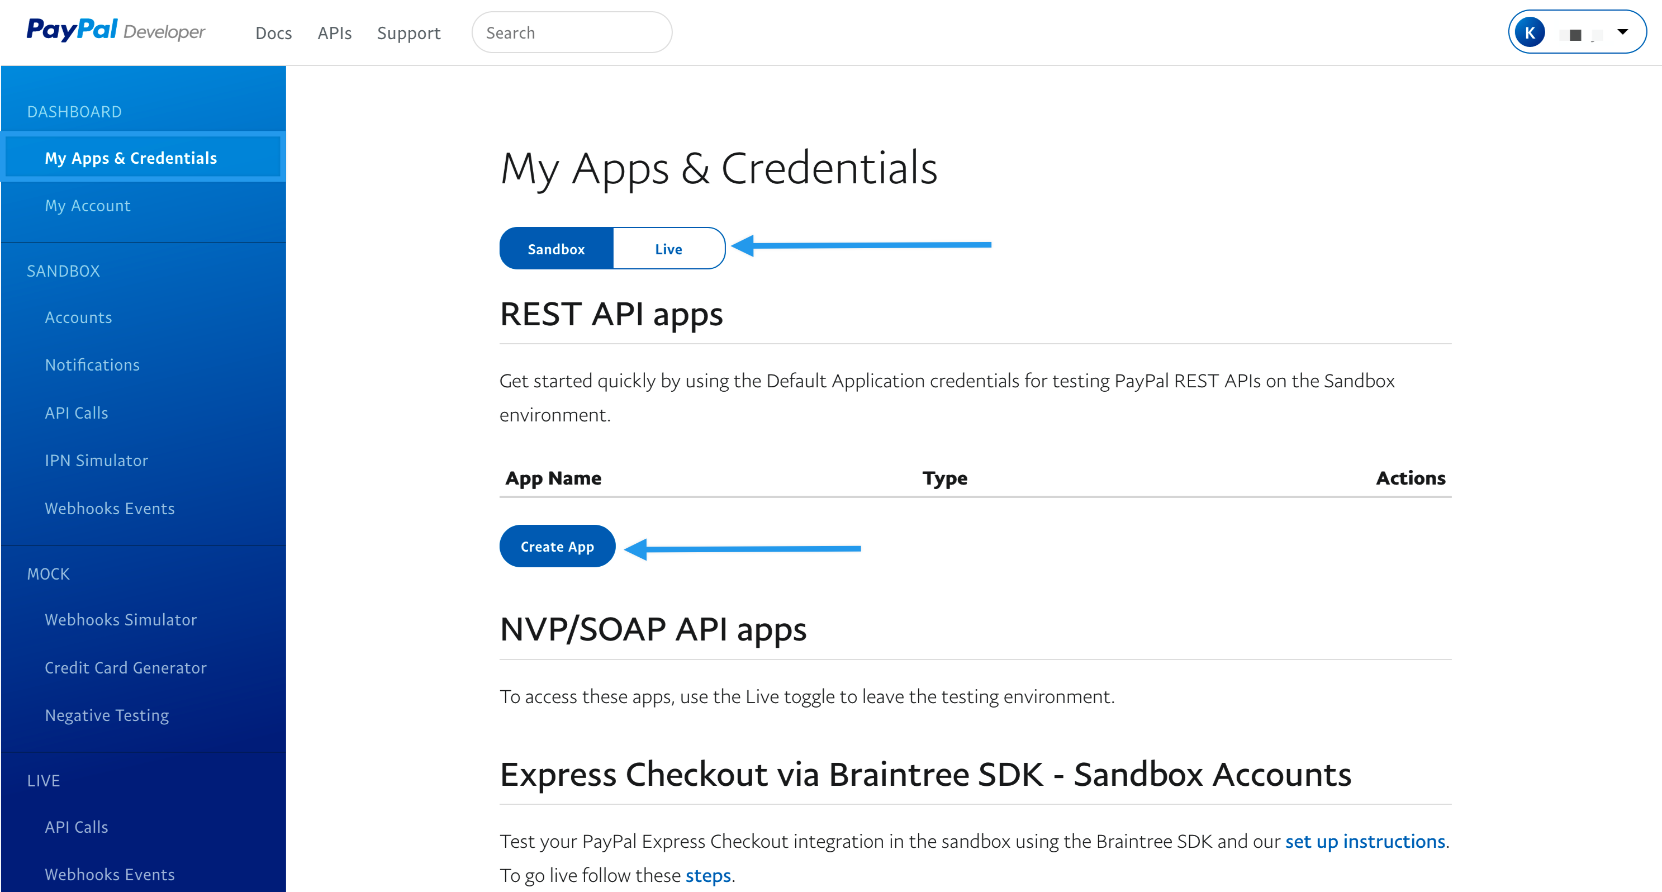Viewport: 1662px width, 892px height.
Task: Select My Apps & Credentials in sidebar
Action: pyautogui.click(x=143, y=158)
